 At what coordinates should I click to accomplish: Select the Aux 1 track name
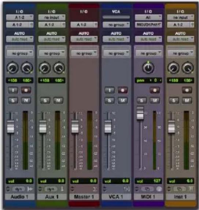click(52, 197)
